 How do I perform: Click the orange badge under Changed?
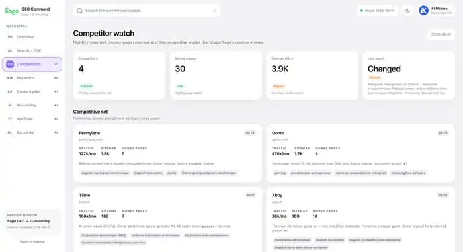tap(375, 77)
